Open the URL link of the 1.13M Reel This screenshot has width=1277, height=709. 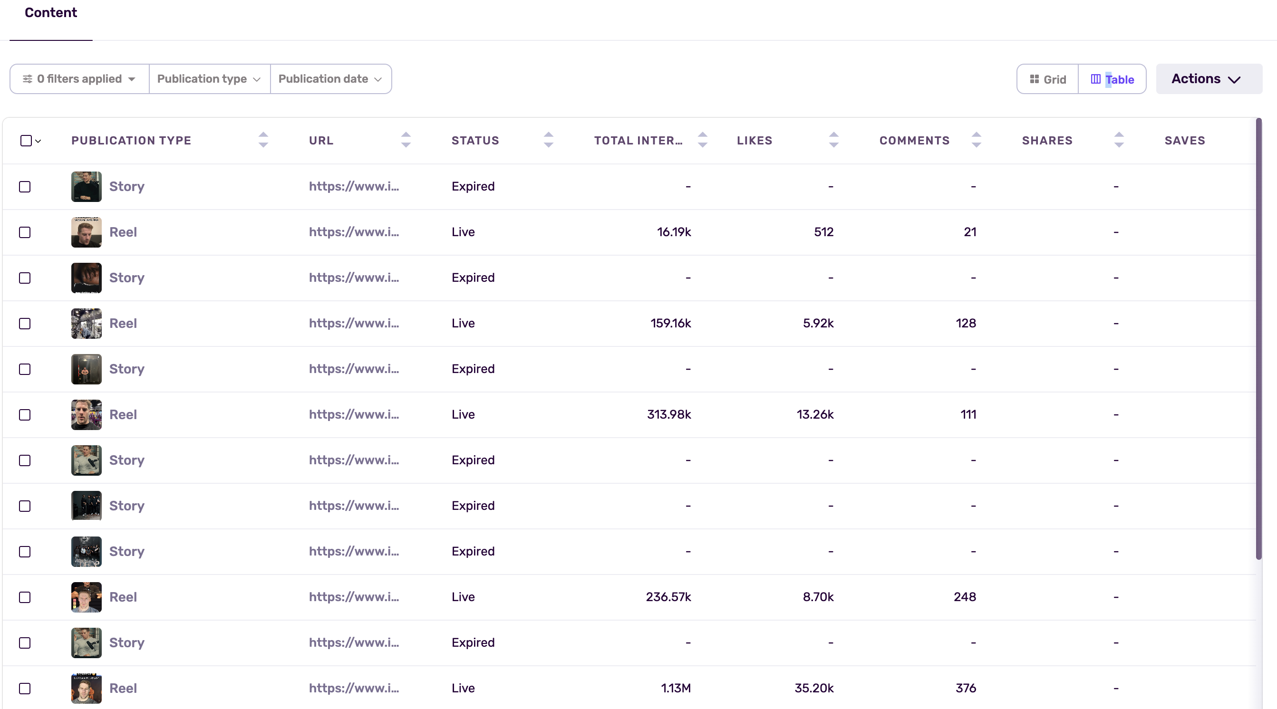click(353, 688)
